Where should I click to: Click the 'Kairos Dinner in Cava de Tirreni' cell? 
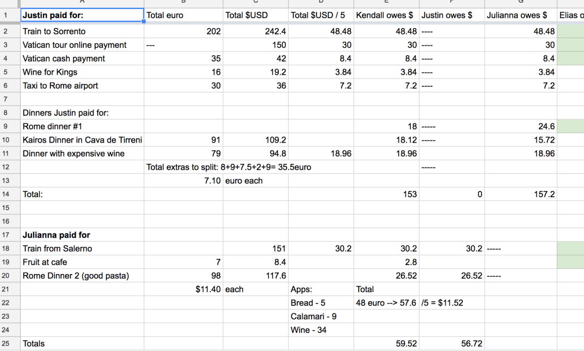[x=82, y=140]
